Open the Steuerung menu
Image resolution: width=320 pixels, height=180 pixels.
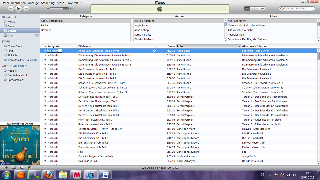click(x=48, y=3)
